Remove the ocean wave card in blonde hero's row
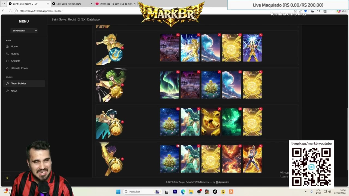Image resolution: width=349 pixels, height=196 pixels. coord(219,35)
